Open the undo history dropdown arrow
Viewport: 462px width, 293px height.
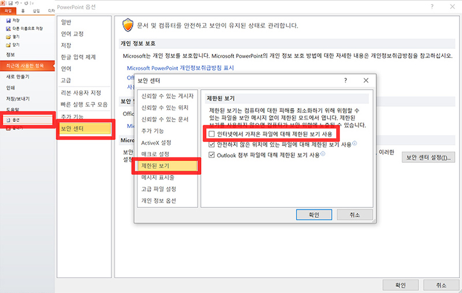[21, 3]
